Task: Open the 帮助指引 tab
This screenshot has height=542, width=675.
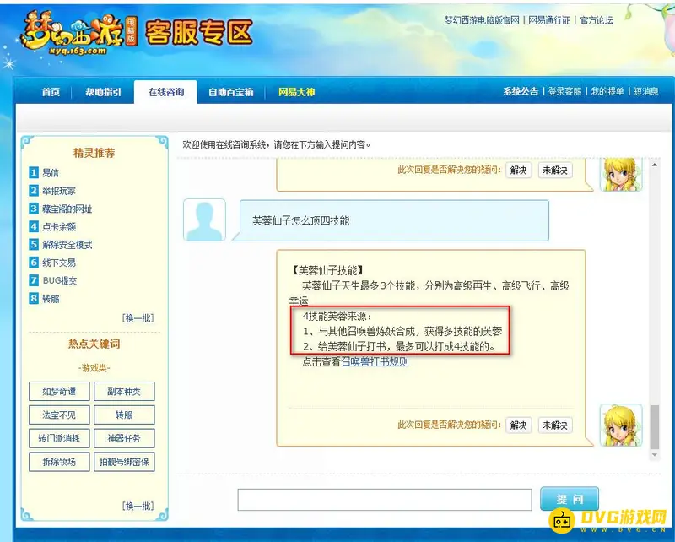Action: [103, 92]
